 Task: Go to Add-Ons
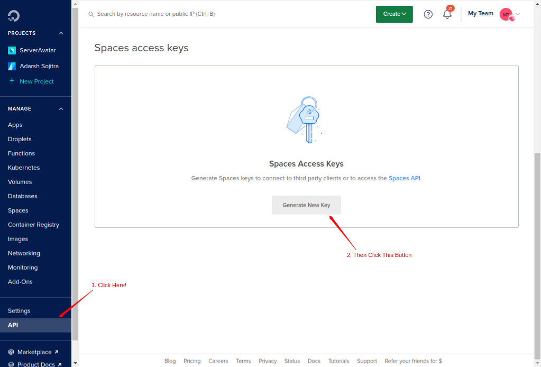click(x=20, y=282)
